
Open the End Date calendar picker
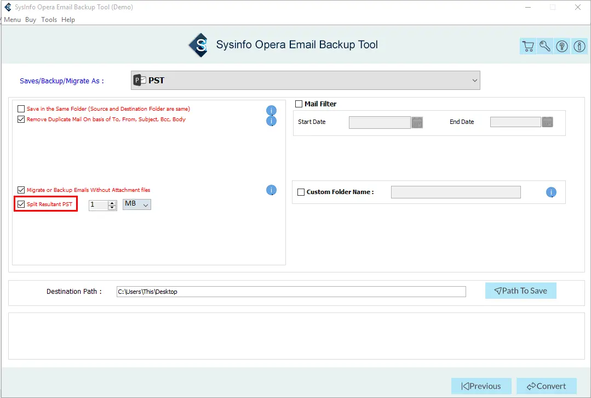(x=547, y=122)
